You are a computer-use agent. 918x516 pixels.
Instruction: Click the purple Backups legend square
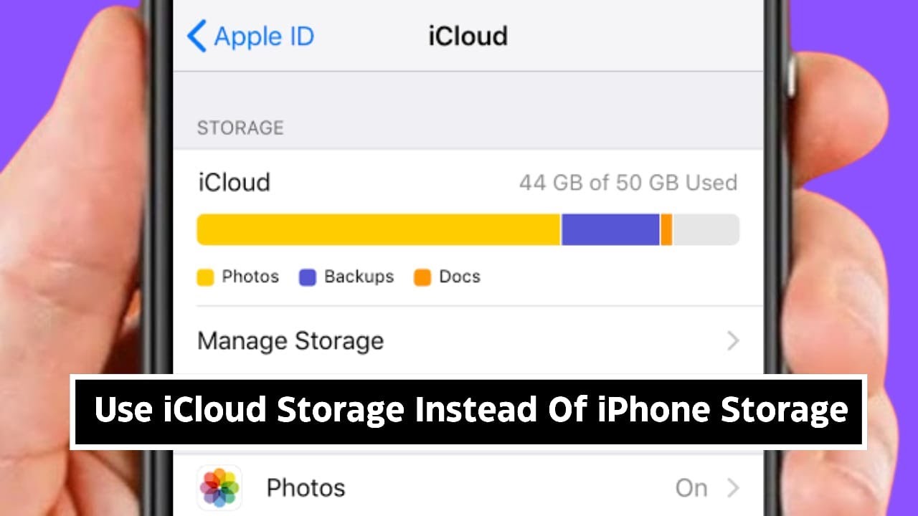(x=308, y=277)
